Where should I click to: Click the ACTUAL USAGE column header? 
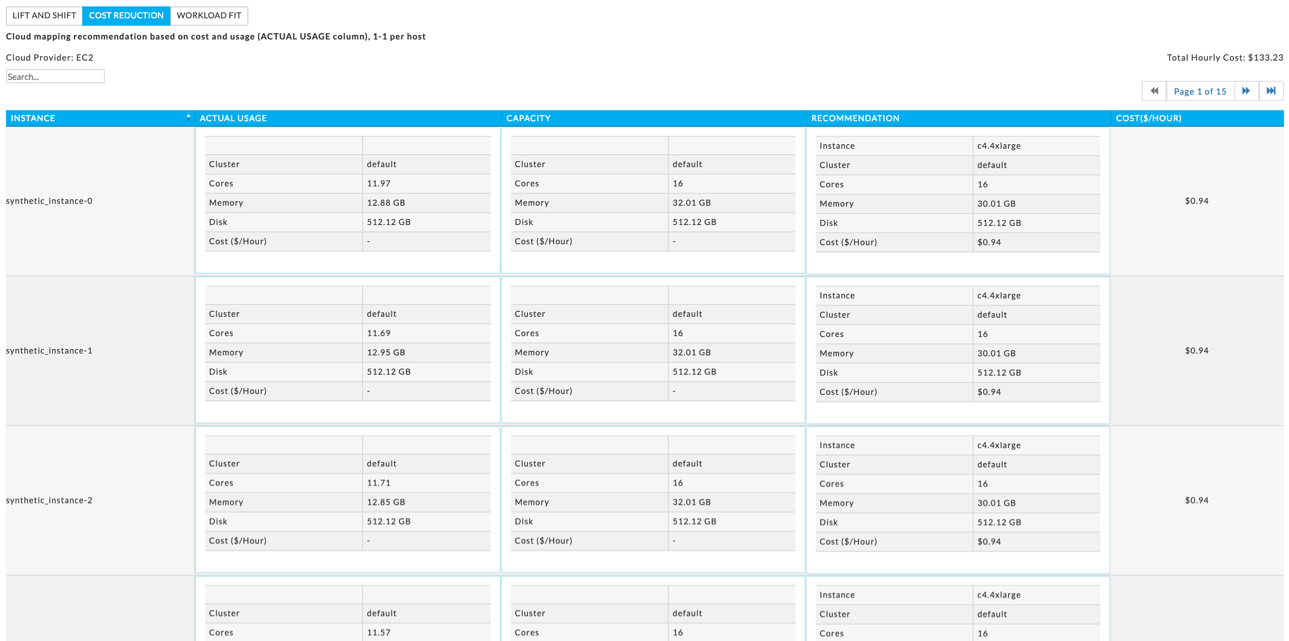[233, 118]
